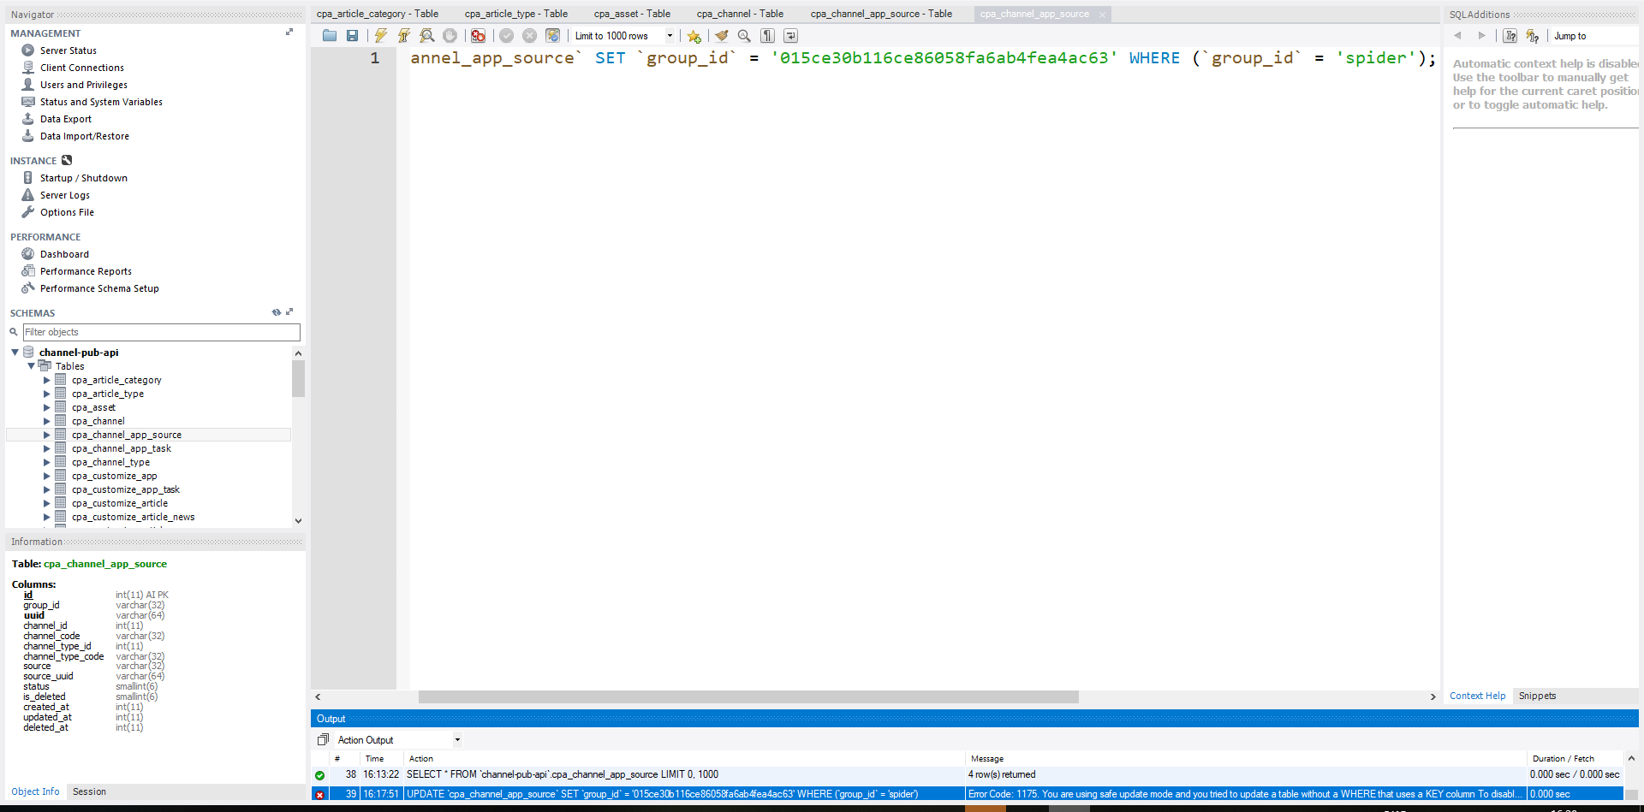Viewport: 1644px width, 812px height.
Task: Switch to cpa_asset - Table tab
Action: pyautogui.click(x=632, y=14)
